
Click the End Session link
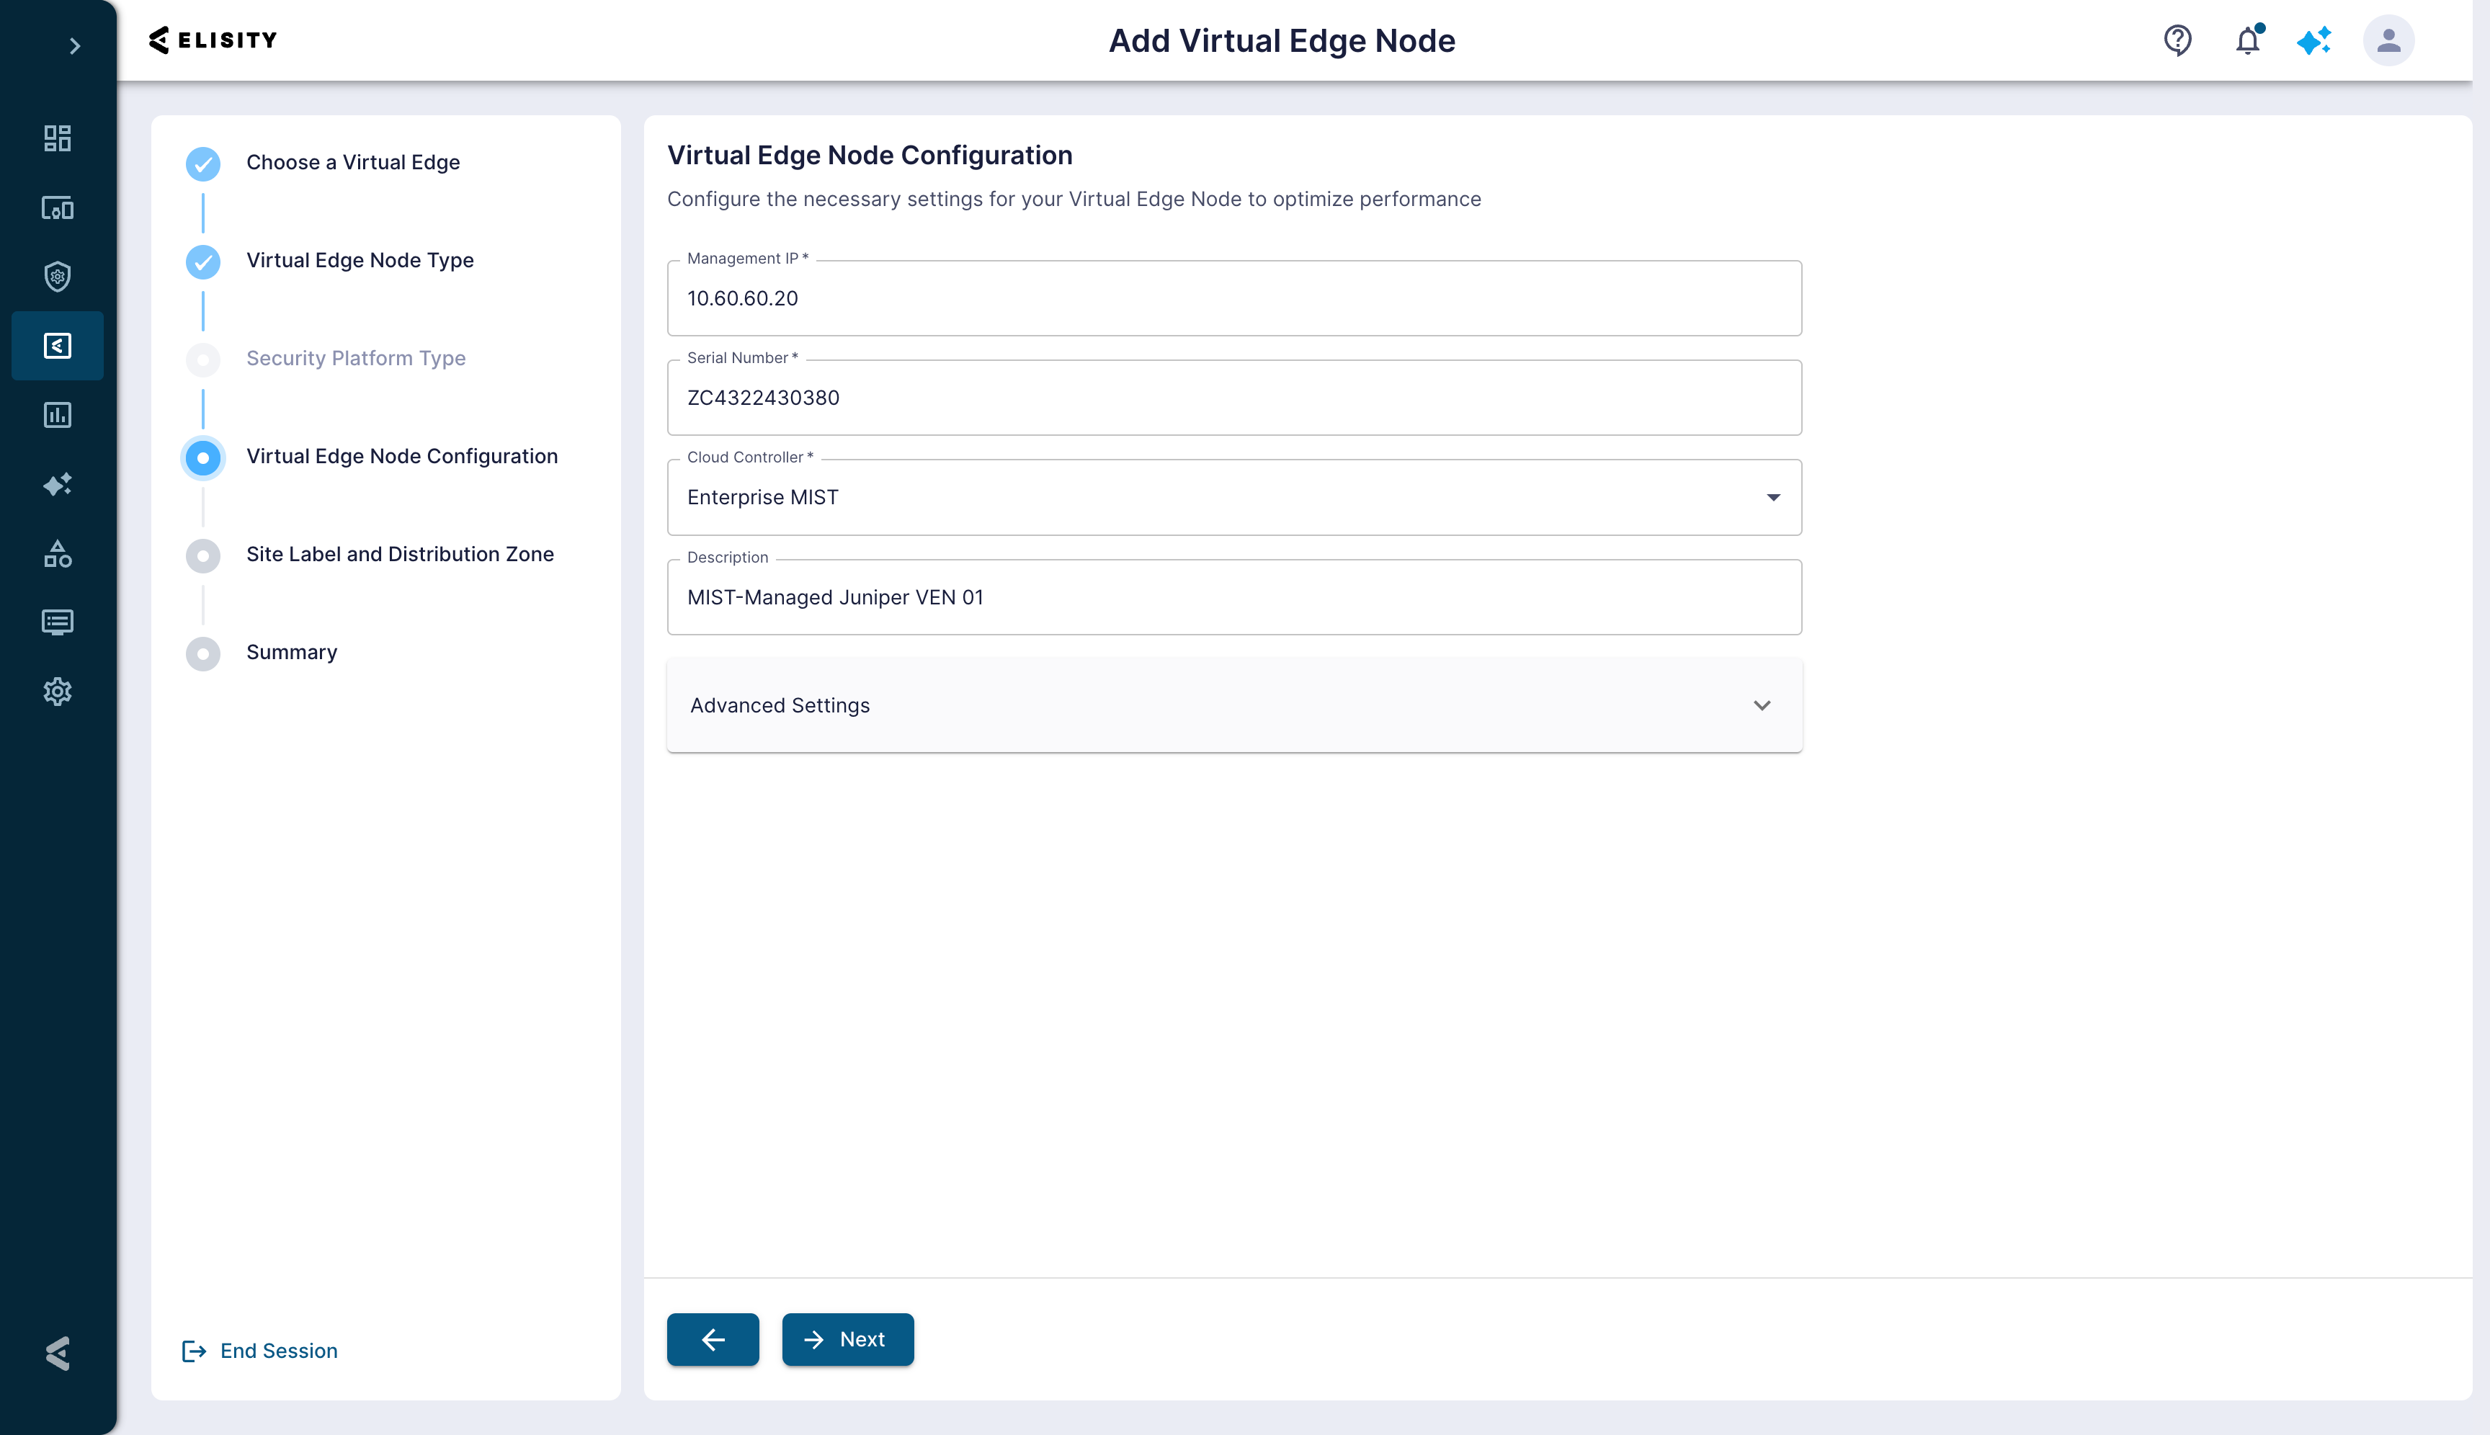coord(260,1351)
